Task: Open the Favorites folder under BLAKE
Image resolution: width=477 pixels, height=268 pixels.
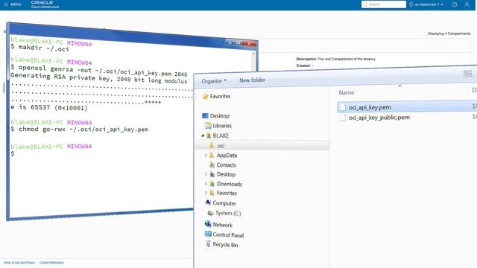Action: tap(224, 193)
